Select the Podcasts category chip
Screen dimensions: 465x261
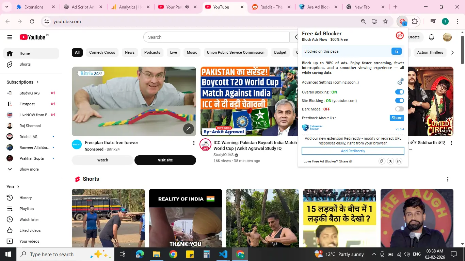pos(152,52)
